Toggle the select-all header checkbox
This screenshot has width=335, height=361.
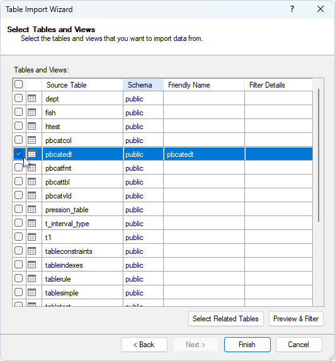[x=19, y=84]
